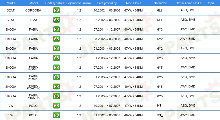Click the fuel icon for the FABIA 08.2002 row
The image size is (220, 120).
click(x=56, y=39)
